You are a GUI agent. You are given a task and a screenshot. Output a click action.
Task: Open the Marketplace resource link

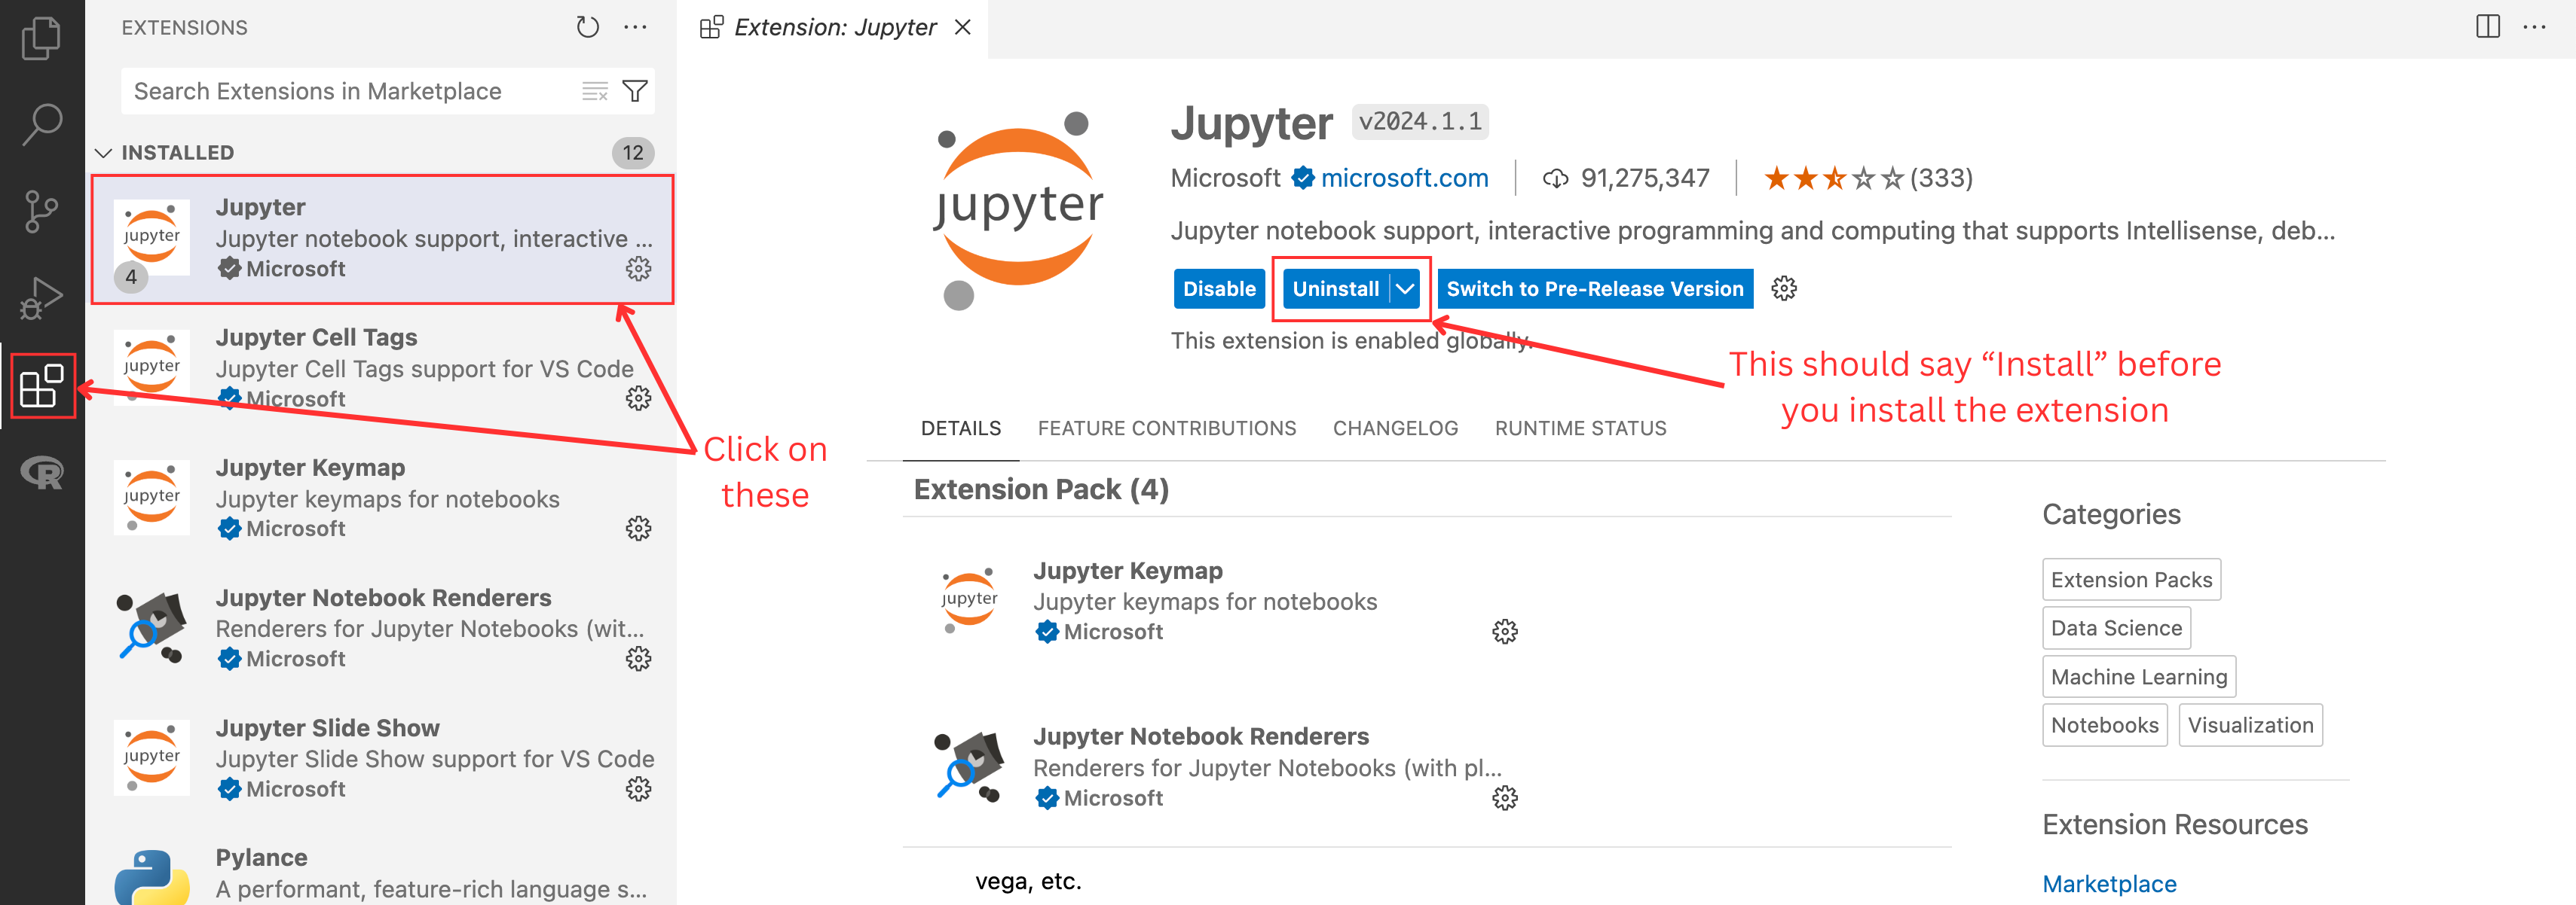tap(2108, 884)
